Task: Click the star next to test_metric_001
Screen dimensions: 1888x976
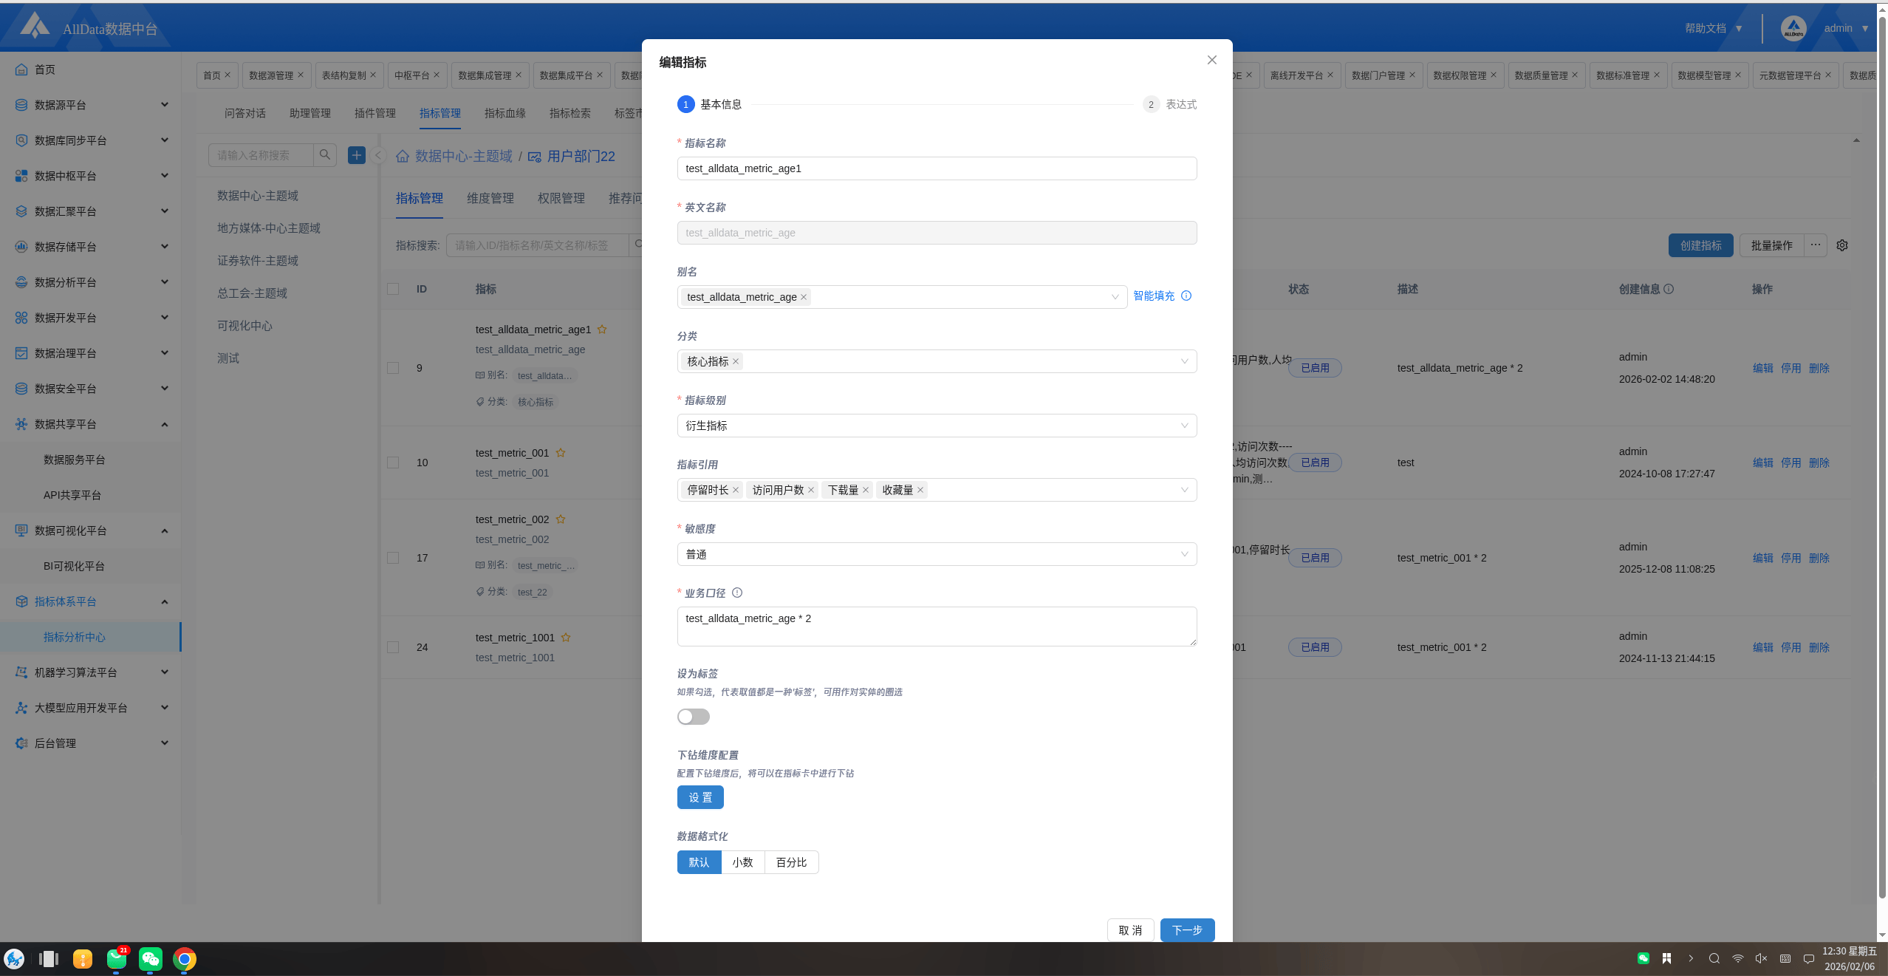Action: (561, 453)
